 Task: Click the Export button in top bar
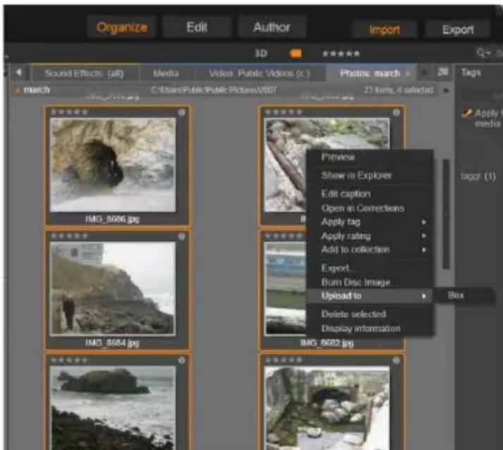458,30
